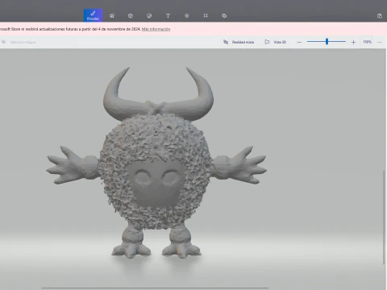Toggle Vista 3D view
Image resolution: width=387 pixels, height=290 pixels.
click(x=276, y=42)
